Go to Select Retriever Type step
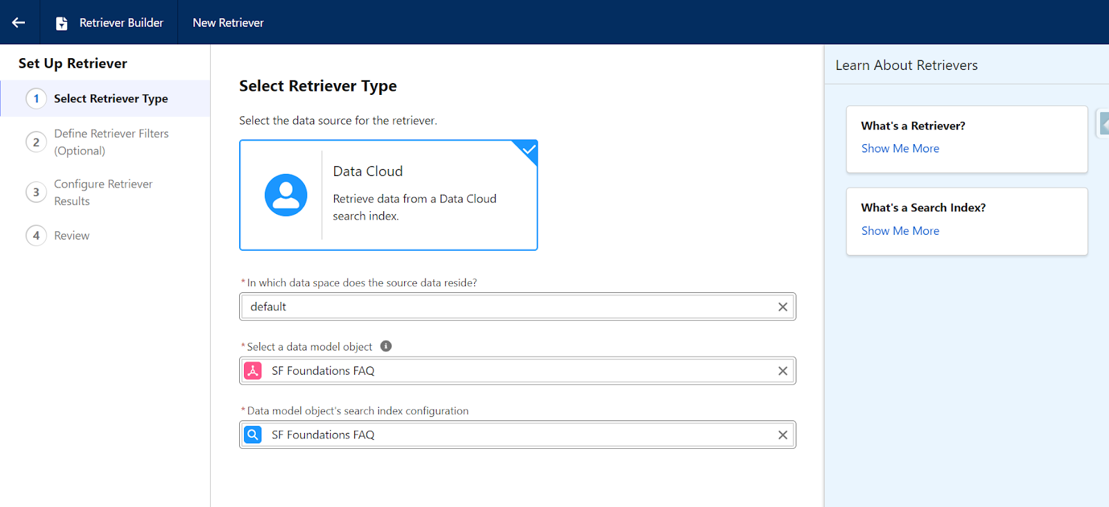This screenshot has width=1109, height=507. coord(111,98)
